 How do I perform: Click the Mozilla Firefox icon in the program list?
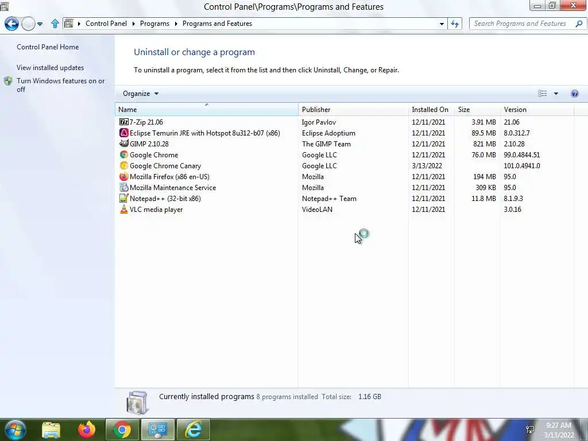(124, 176)
